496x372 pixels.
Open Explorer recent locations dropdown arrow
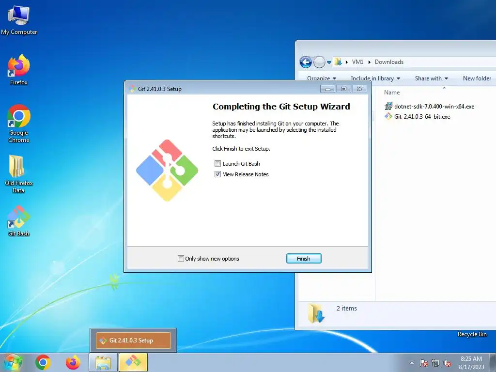coord(329,62)
